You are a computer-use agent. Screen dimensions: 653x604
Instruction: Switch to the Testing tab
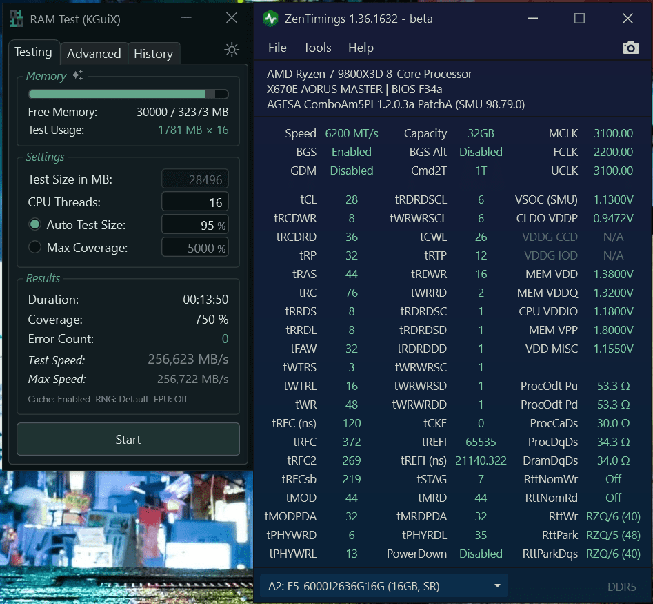(33, 52)
